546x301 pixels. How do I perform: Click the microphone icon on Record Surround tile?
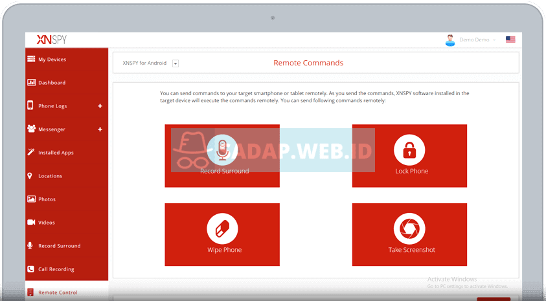click(222, 150)
